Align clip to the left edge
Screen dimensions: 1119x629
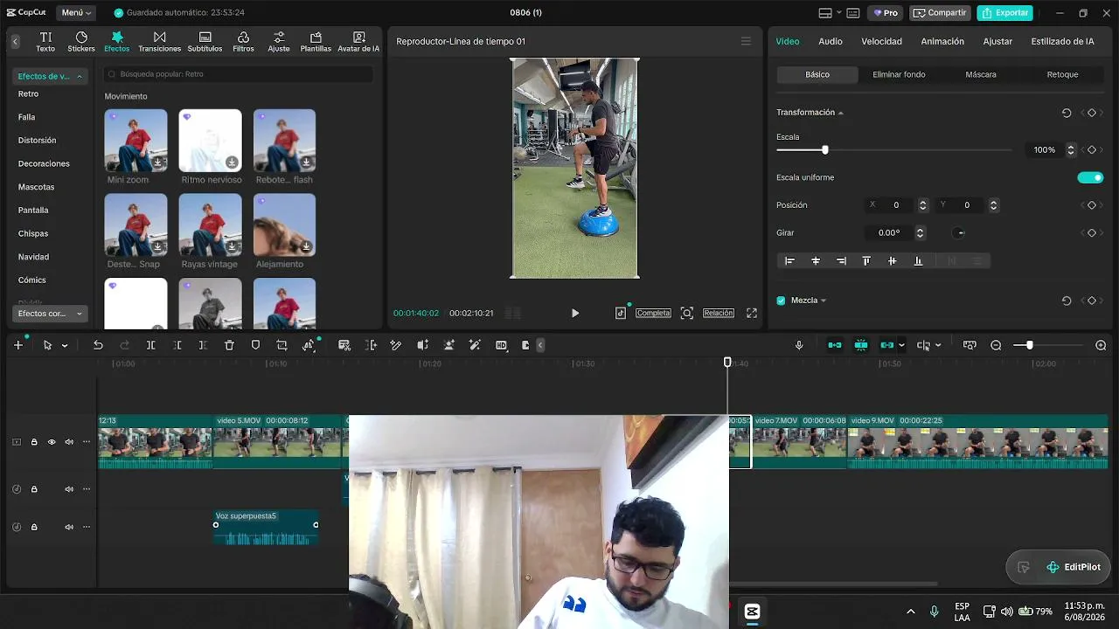[x=789, y=261]
